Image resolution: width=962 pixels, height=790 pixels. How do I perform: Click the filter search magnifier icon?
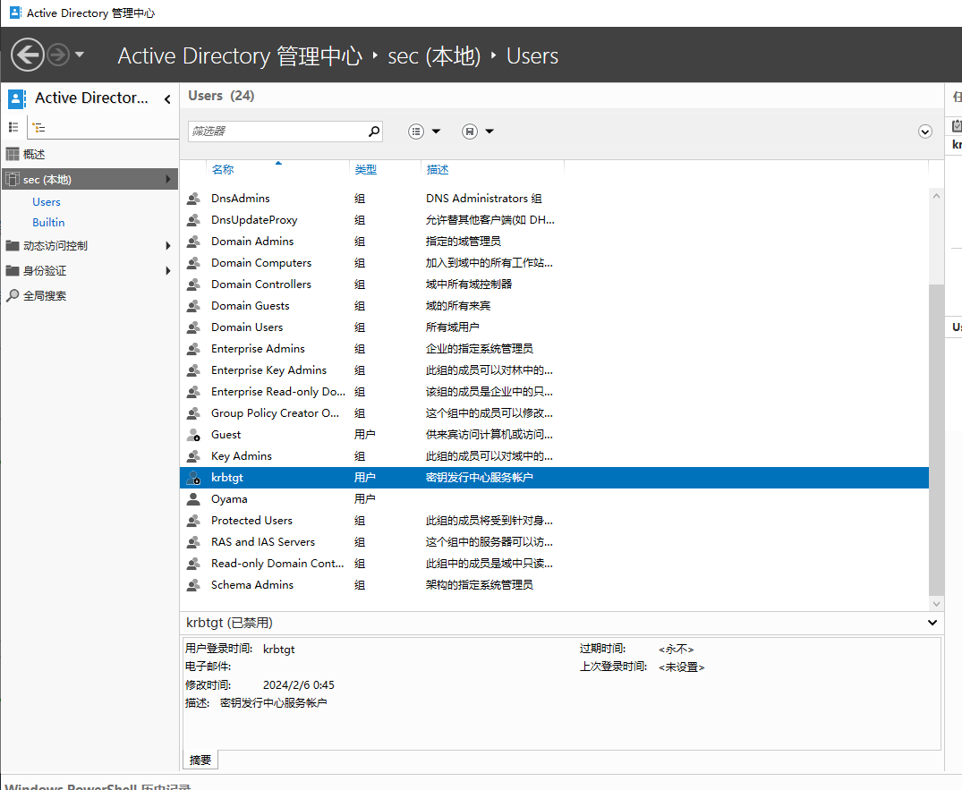coord(374,132)
